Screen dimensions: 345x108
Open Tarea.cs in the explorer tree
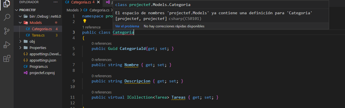coord(38,35)
